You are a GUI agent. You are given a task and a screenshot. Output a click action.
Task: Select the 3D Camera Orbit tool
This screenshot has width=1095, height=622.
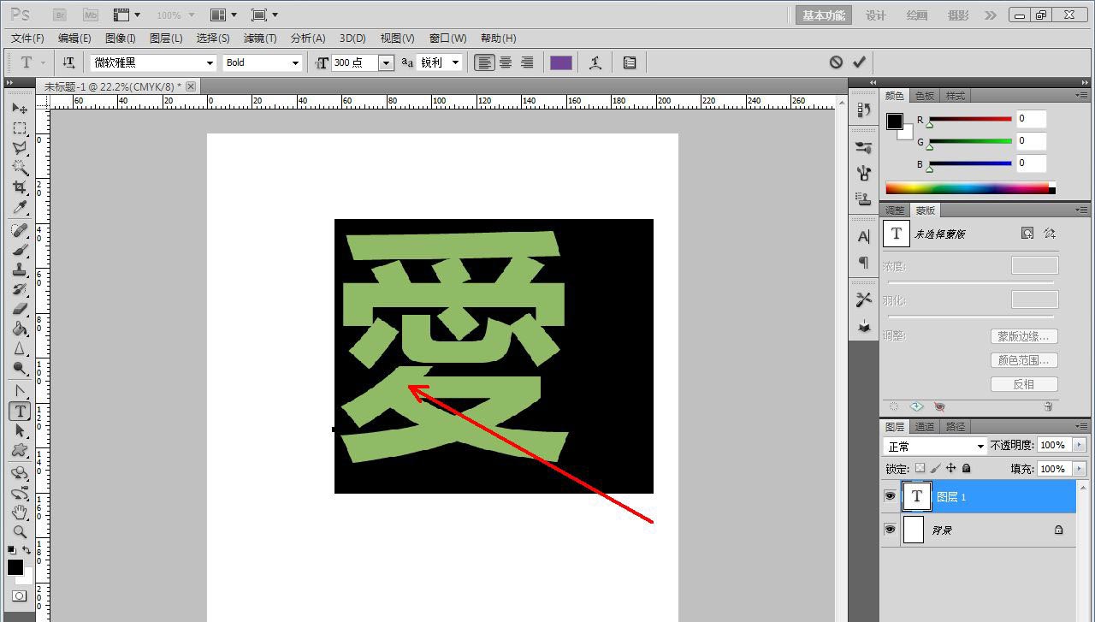[20, 493]
